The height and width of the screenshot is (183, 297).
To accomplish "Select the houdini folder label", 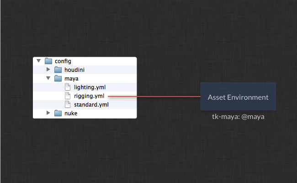I will (x=74, y=70).
